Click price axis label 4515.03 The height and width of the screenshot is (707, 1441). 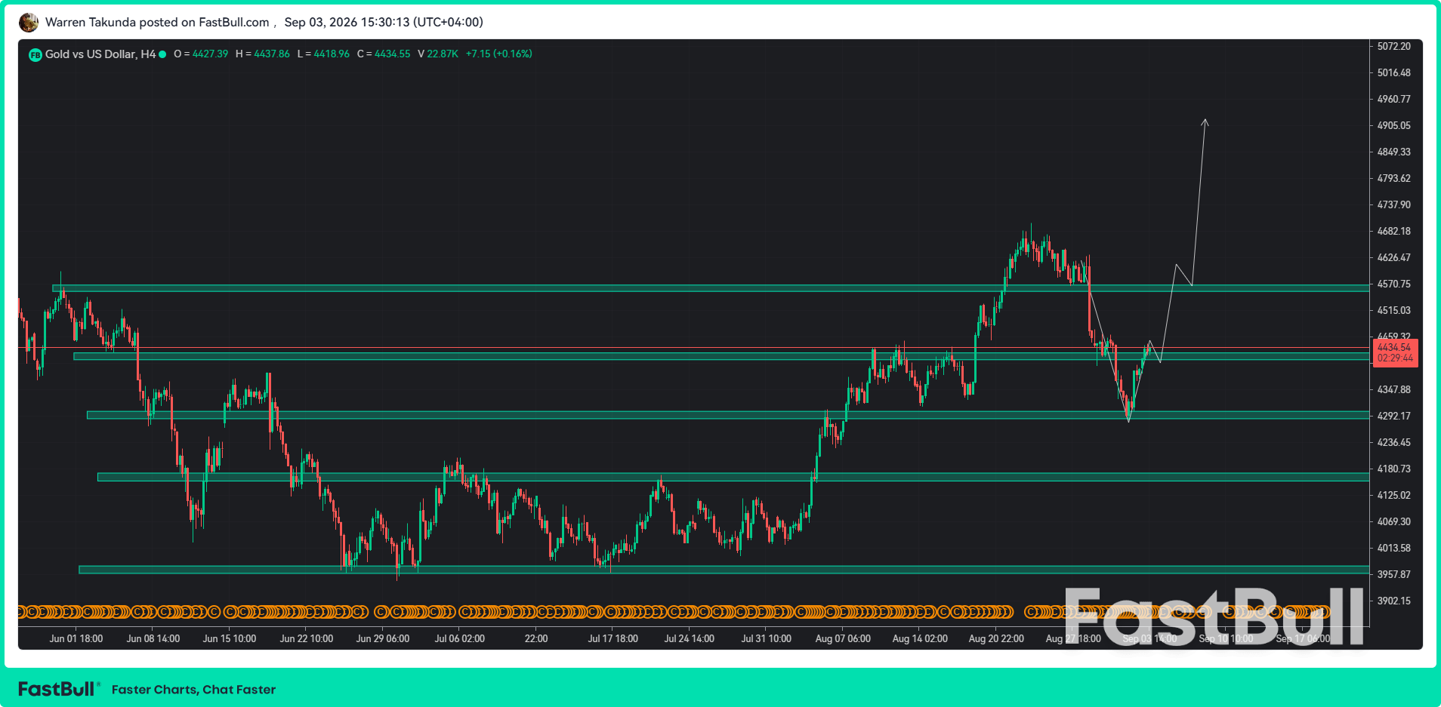coord(1394,311)
